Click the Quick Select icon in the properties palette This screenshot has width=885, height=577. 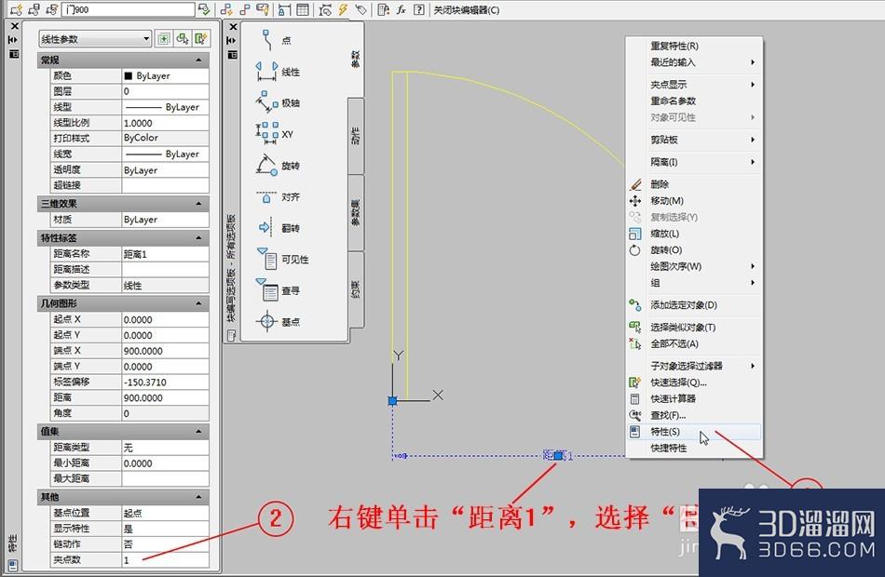201,38
